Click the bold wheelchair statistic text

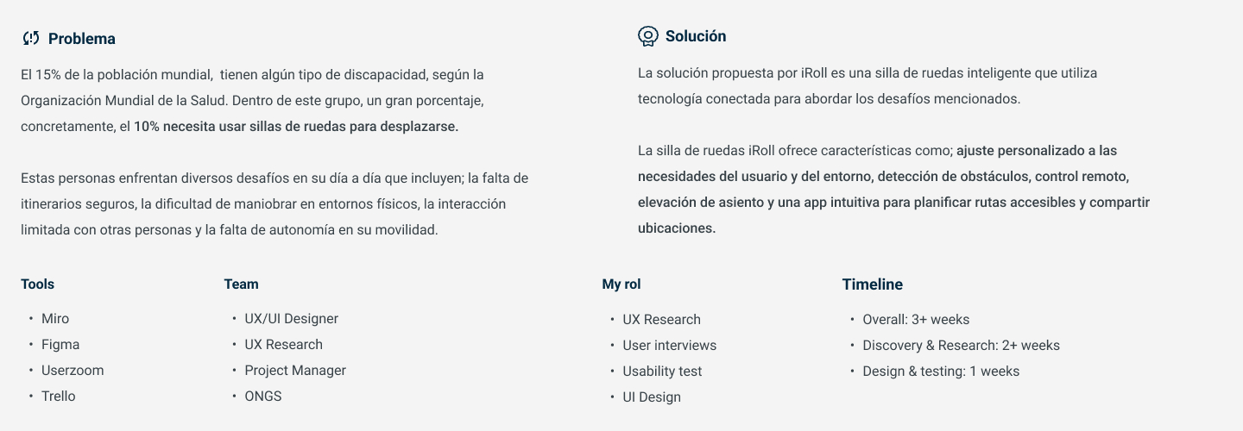(x=296, y=127)
